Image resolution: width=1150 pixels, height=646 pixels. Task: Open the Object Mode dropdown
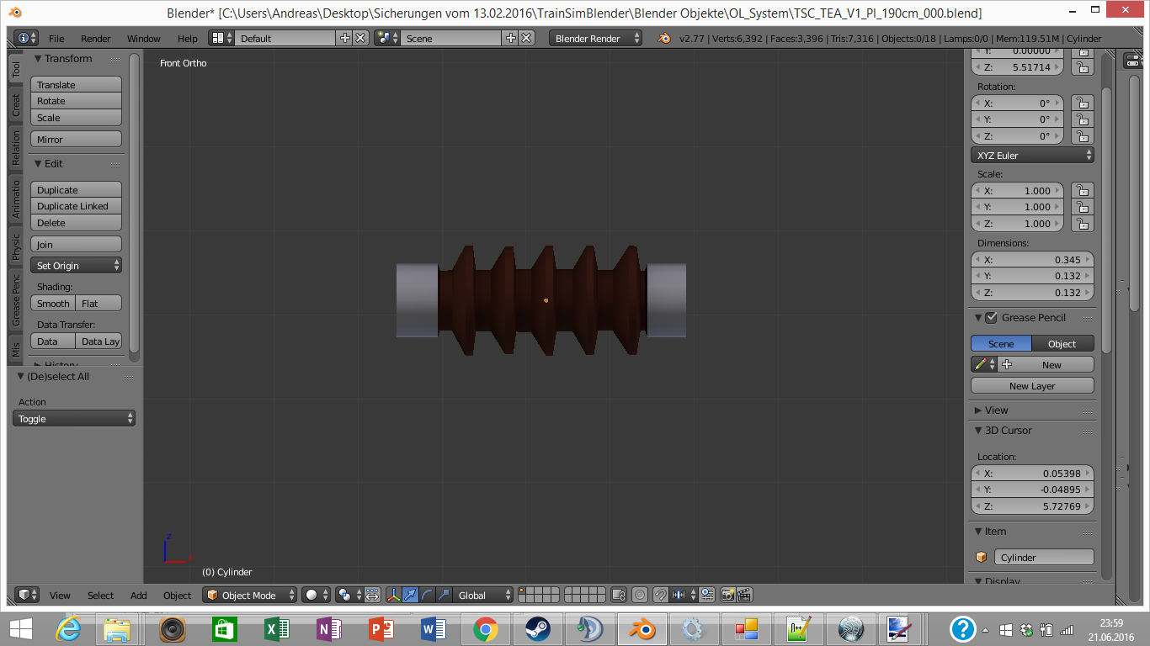[250, 595]
